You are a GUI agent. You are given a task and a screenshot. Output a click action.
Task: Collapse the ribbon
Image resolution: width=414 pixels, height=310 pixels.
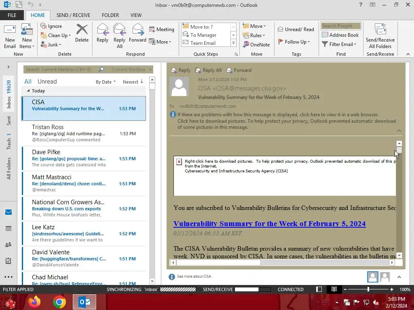click(408, 54)
